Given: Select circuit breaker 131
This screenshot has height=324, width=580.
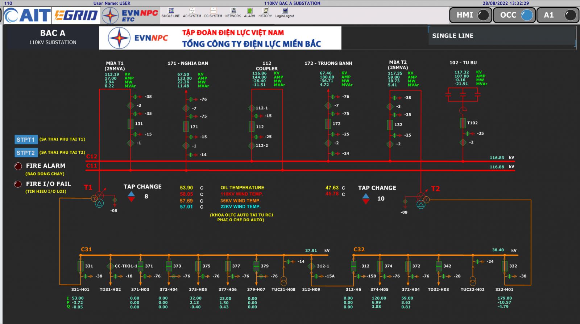Looking at the screenshot, I should point(130,124).
